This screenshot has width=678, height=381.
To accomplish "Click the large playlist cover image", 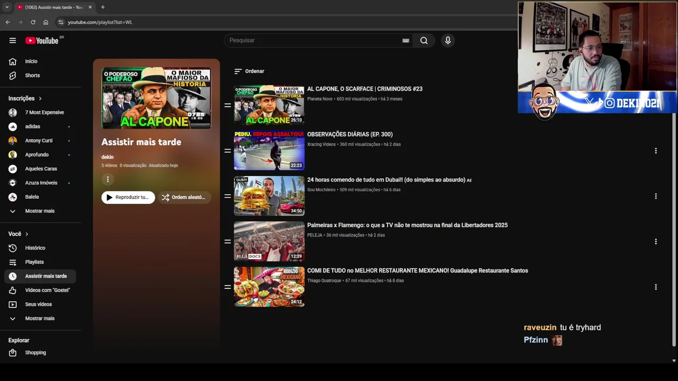I will [156, 98].
